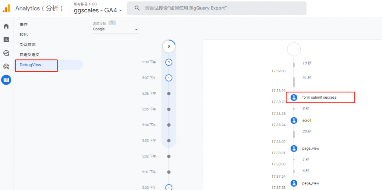Click the 17:38:02 timestamp
382x190 pixels.
coord(278,142)
